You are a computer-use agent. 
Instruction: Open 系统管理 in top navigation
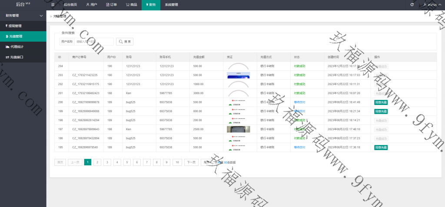pos(171,5)
